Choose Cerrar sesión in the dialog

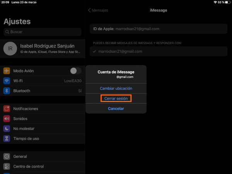pyautogui.click(x=116, y=99)
